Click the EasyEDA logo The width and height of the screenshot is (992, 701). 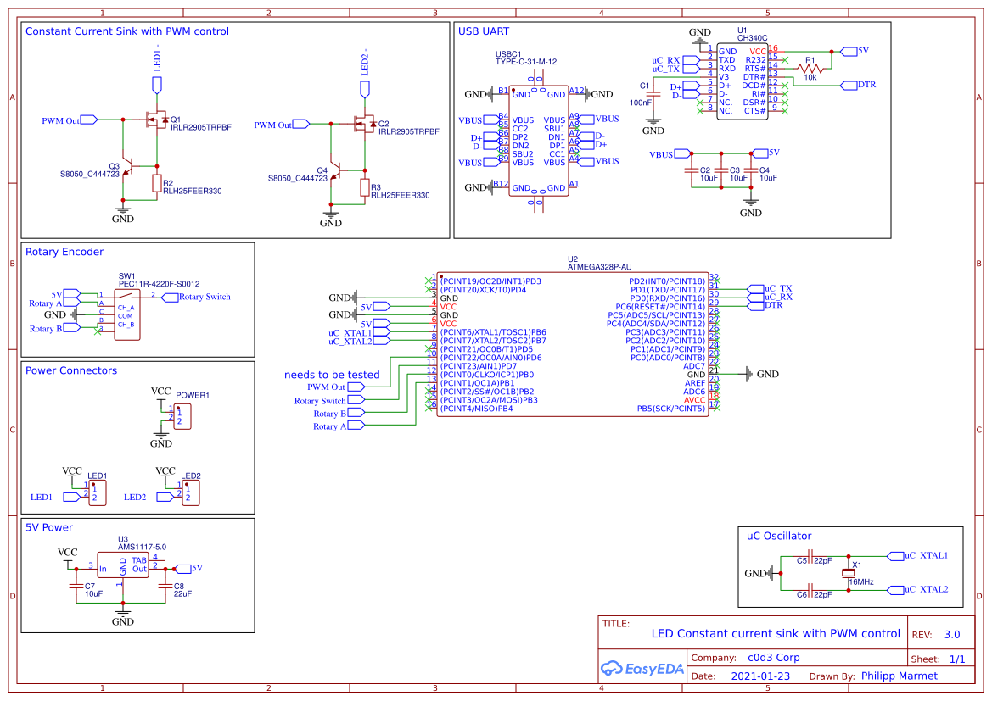point(642,667)
